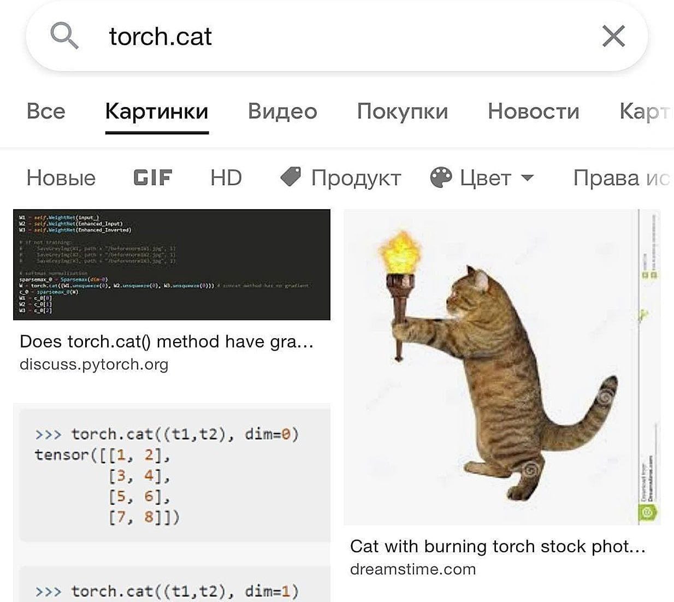Expand the Цвет dropdown arrow
674x602 pixels.
pos(527,178)
